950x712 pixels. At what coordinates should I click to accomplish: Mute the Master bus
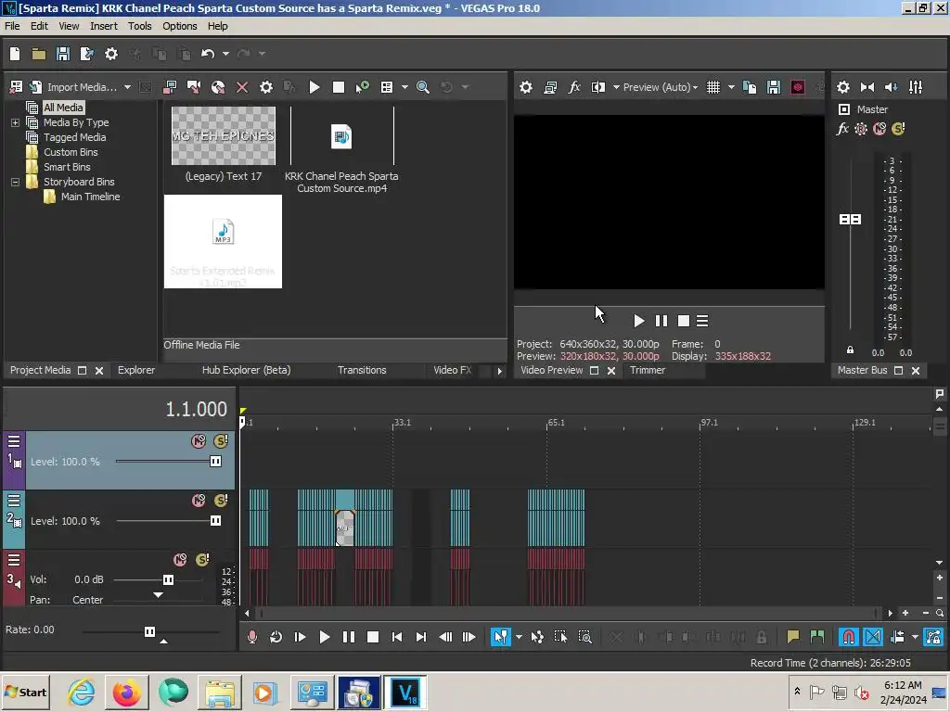click(x=879, y=128)
